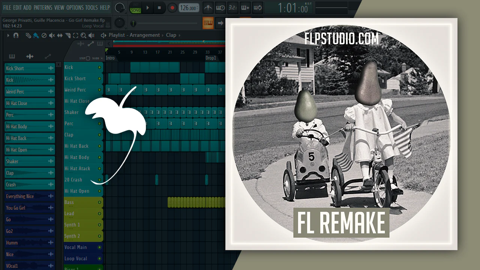480x270 pixels.
Task: Click the Drop1 timeline marker
Action: coord(211,58)
